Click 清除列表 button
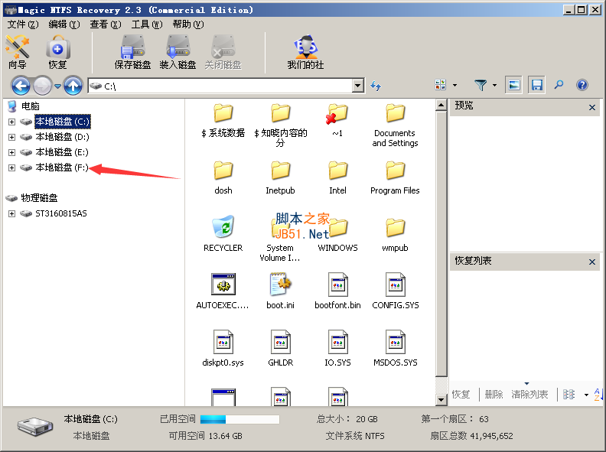The height and width of the screenshot is (452, 606). pyautogui.click(x=529, y=395)
